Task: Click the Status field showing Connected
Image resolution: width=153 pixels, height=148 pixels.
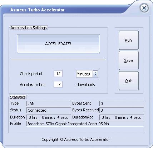Action: tap(49, 110)
